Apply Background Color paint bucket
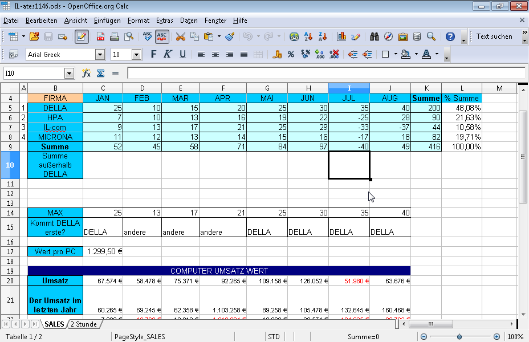Image resolution: width=529 pixels, height=342 pixels. click(x=405, y=54)
